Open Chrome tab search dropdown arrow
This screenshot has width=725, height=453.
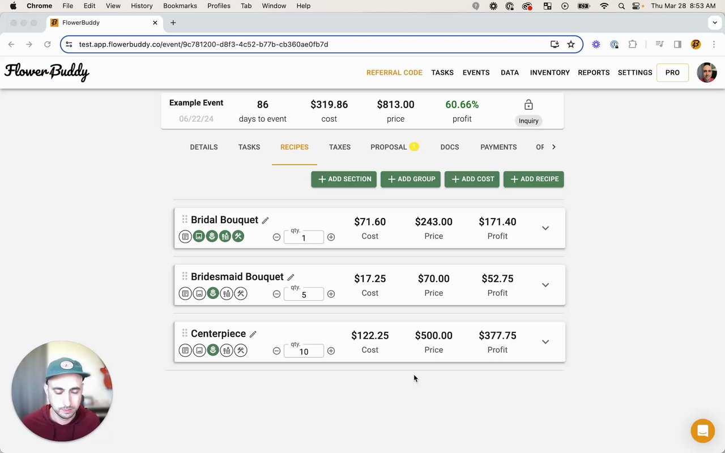tap(714, 23)
